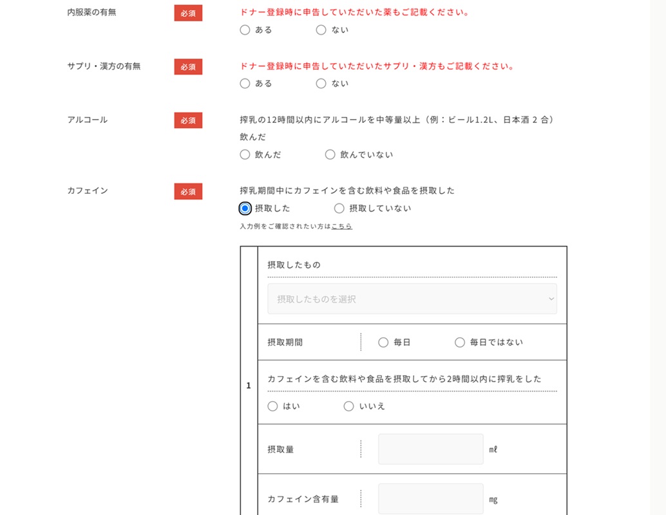Viewport: 666px width, 515px height.
Task: Select ある for 内服薬の有無
Action: 245,30
